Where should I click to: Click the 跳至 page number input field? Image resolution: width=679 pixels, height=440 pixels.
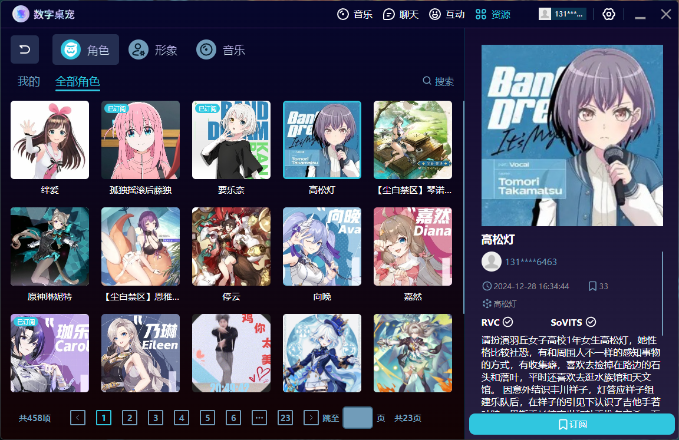(x=358, y=418)
